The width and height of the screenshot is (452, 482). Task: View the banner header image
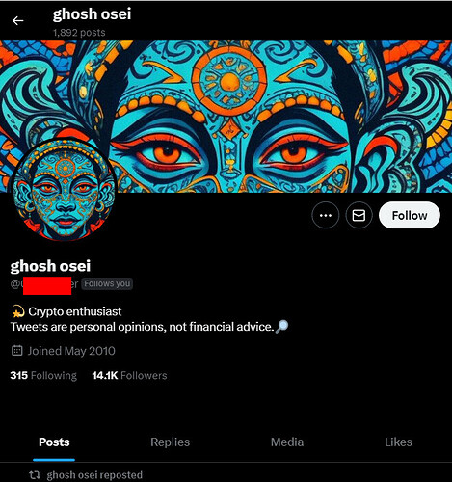point(226,117)
